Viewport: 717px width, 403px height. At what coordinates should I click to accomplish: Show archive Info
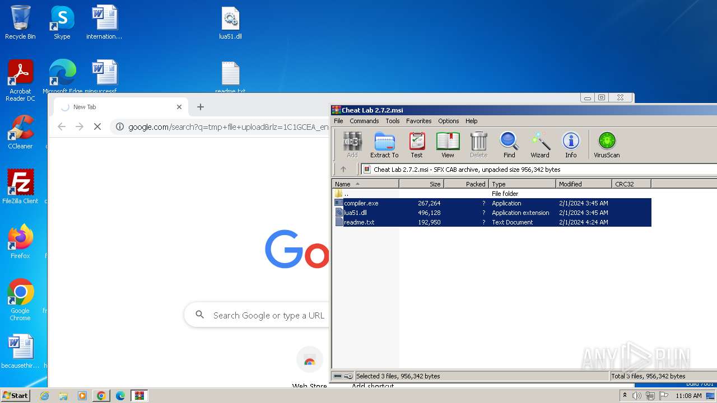[571, 145]
